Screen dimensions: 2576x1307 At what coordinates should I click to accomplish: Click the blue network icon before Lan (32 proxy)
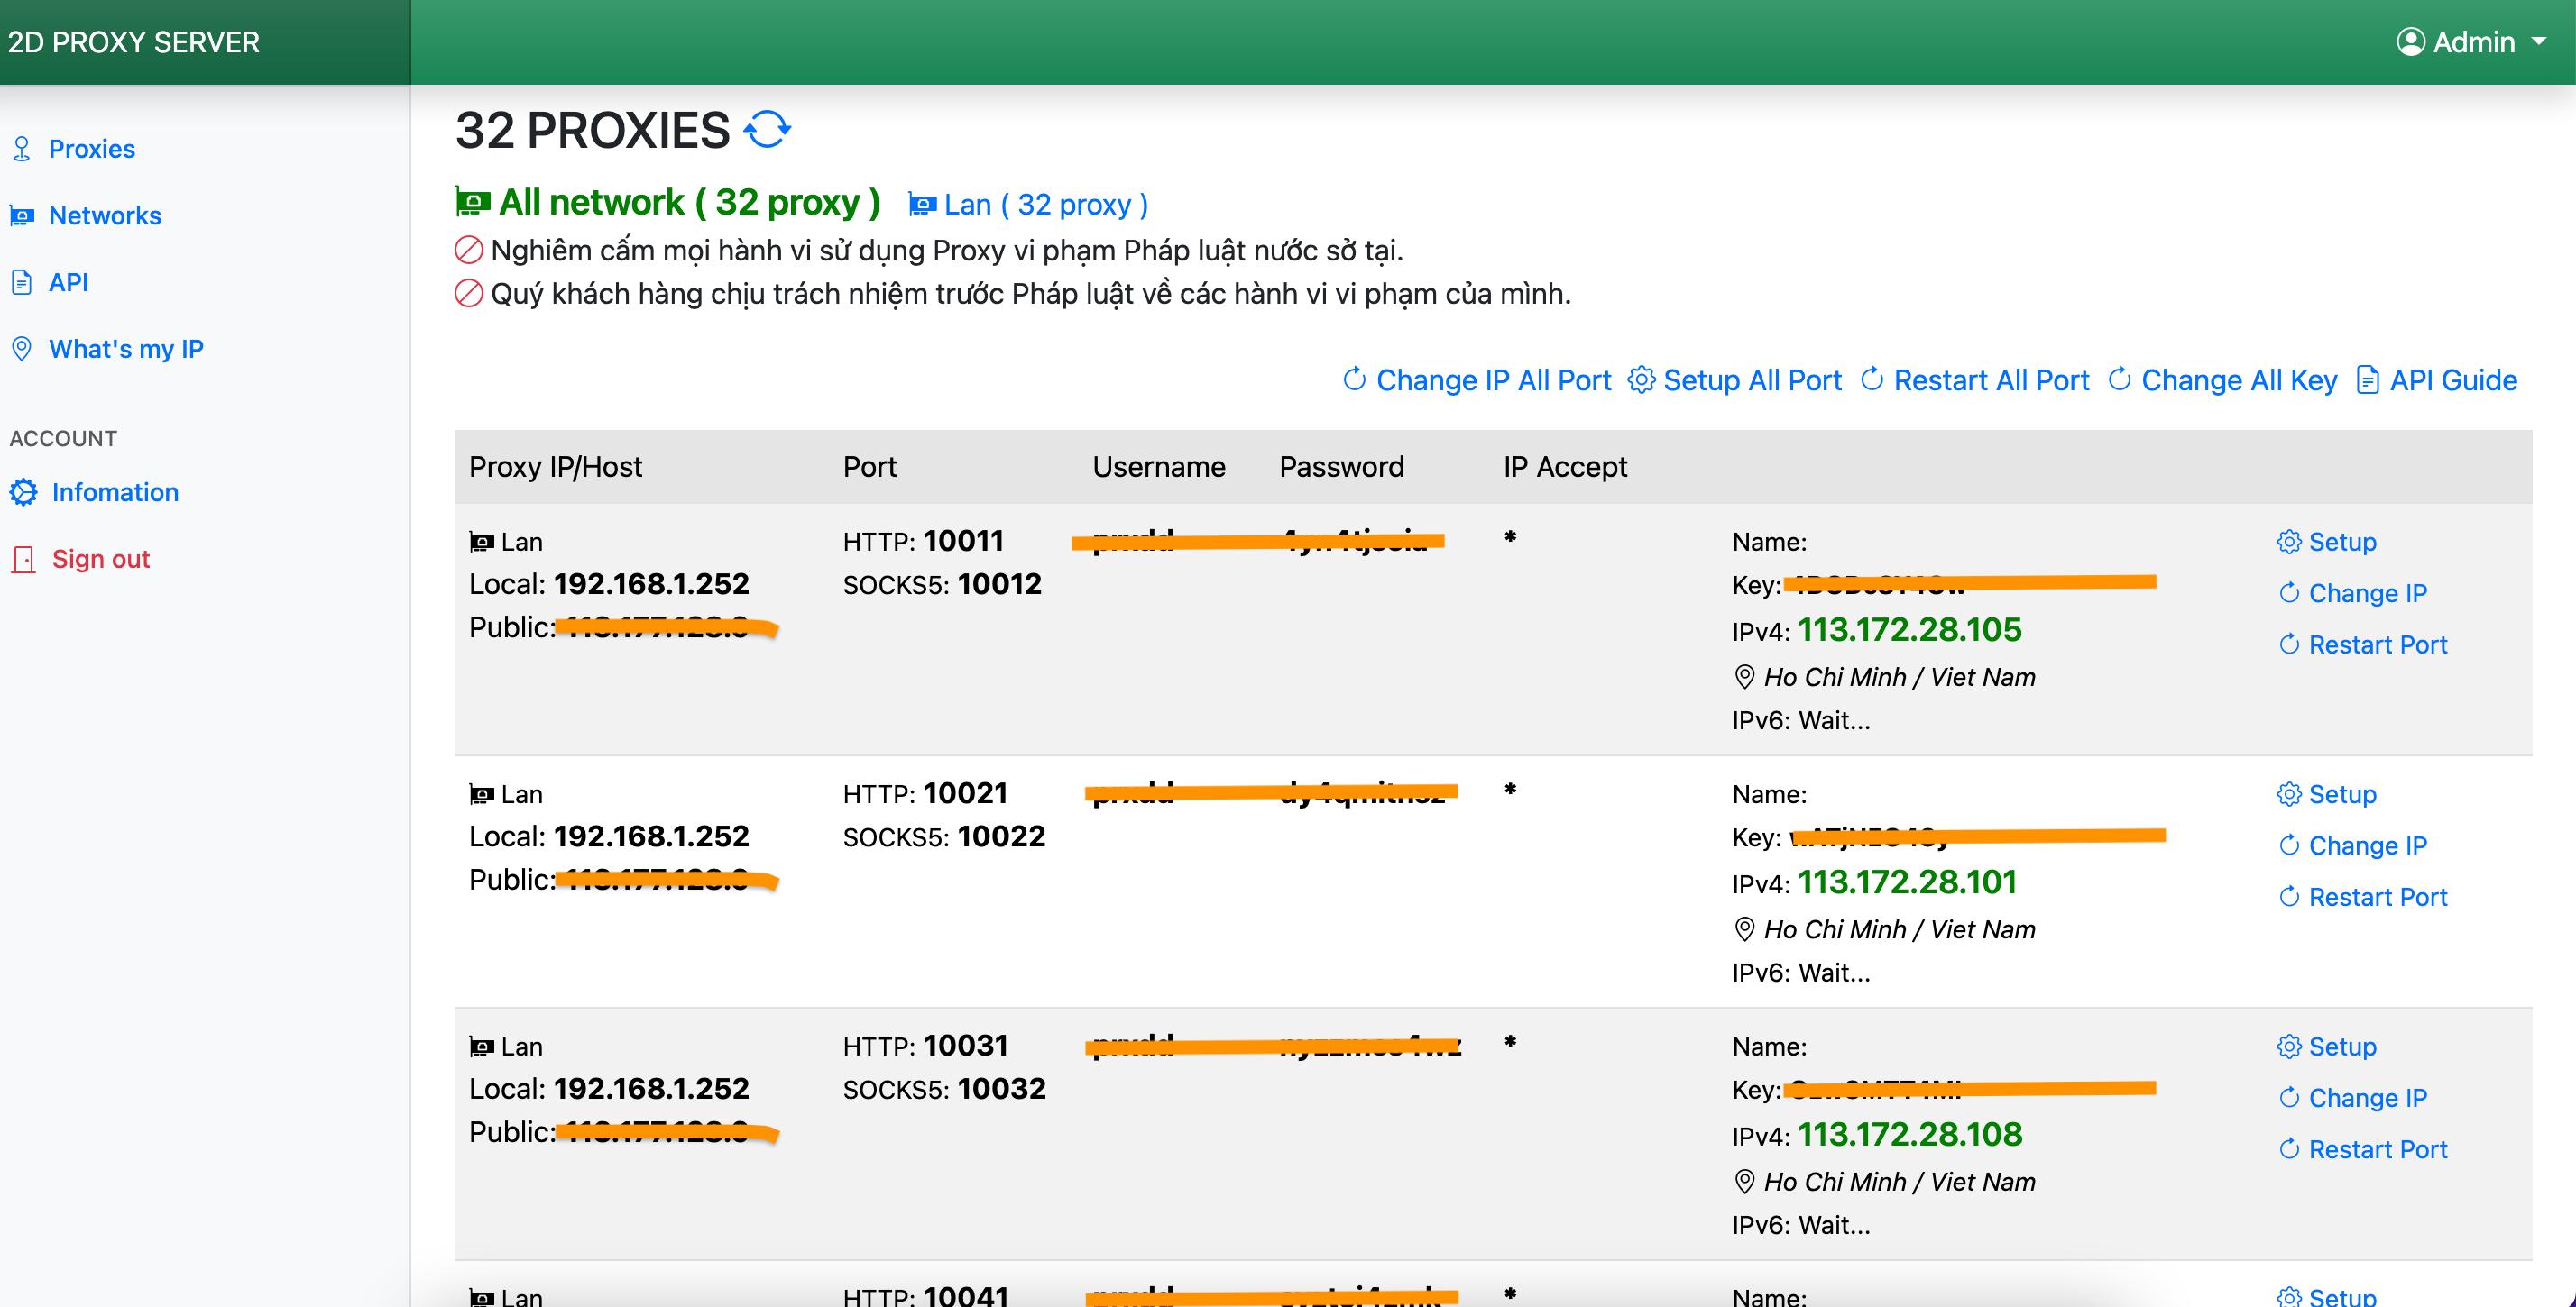(x=922, y=205)
